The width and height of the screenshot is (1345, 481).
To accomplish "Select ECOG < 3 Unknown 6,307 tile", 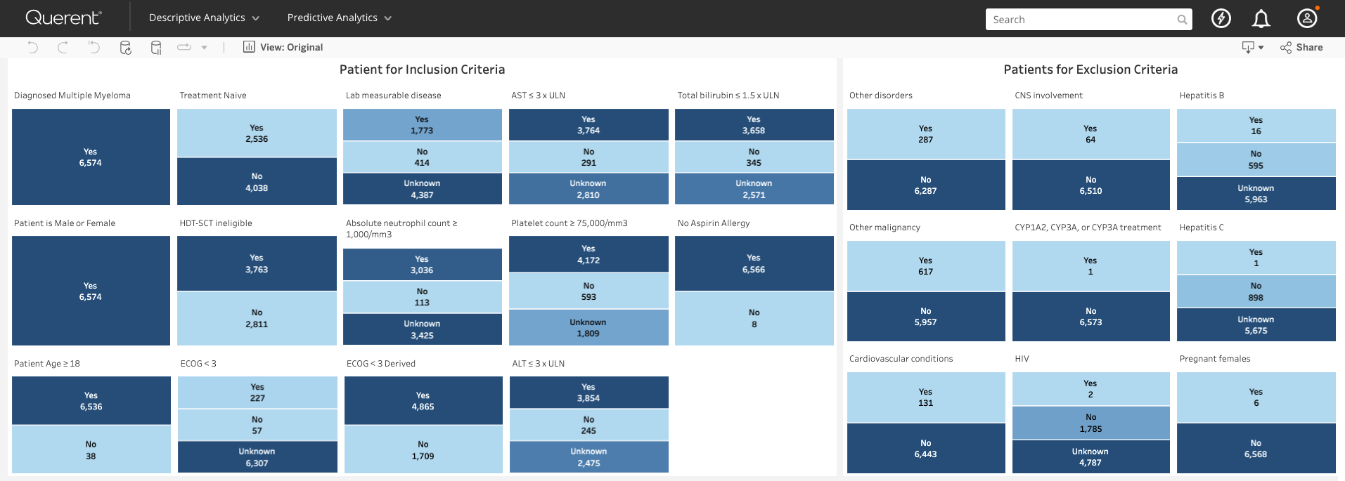I will pos(257,457).
